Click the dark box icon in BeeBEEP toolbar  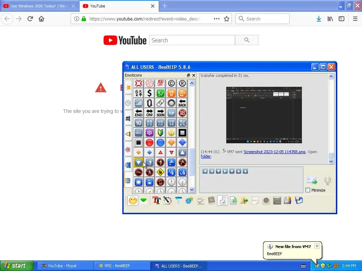277,200
